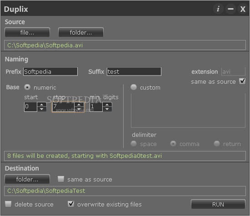Click the source path field showing Softpedia.avi
The image size is (250, 216).
pos(125,45)
